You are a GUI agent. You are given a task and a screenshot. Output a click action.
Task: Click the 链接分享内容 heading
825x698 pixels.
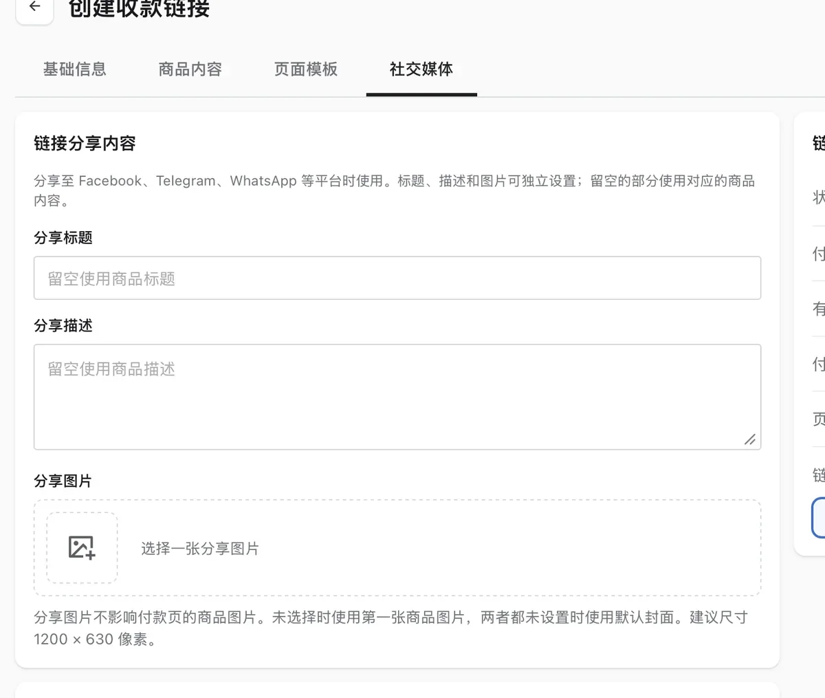tap(85, 144)
